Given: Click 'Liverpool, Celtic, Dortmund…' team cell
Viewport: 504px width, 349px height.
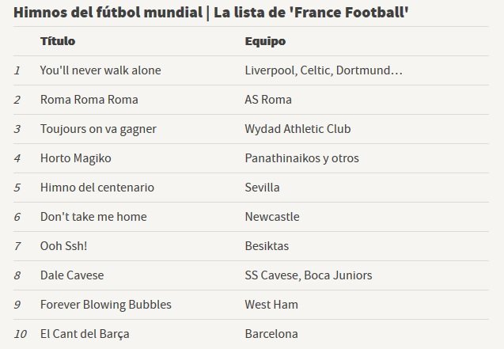Looking at the screenshot, I should click(324, 70).
